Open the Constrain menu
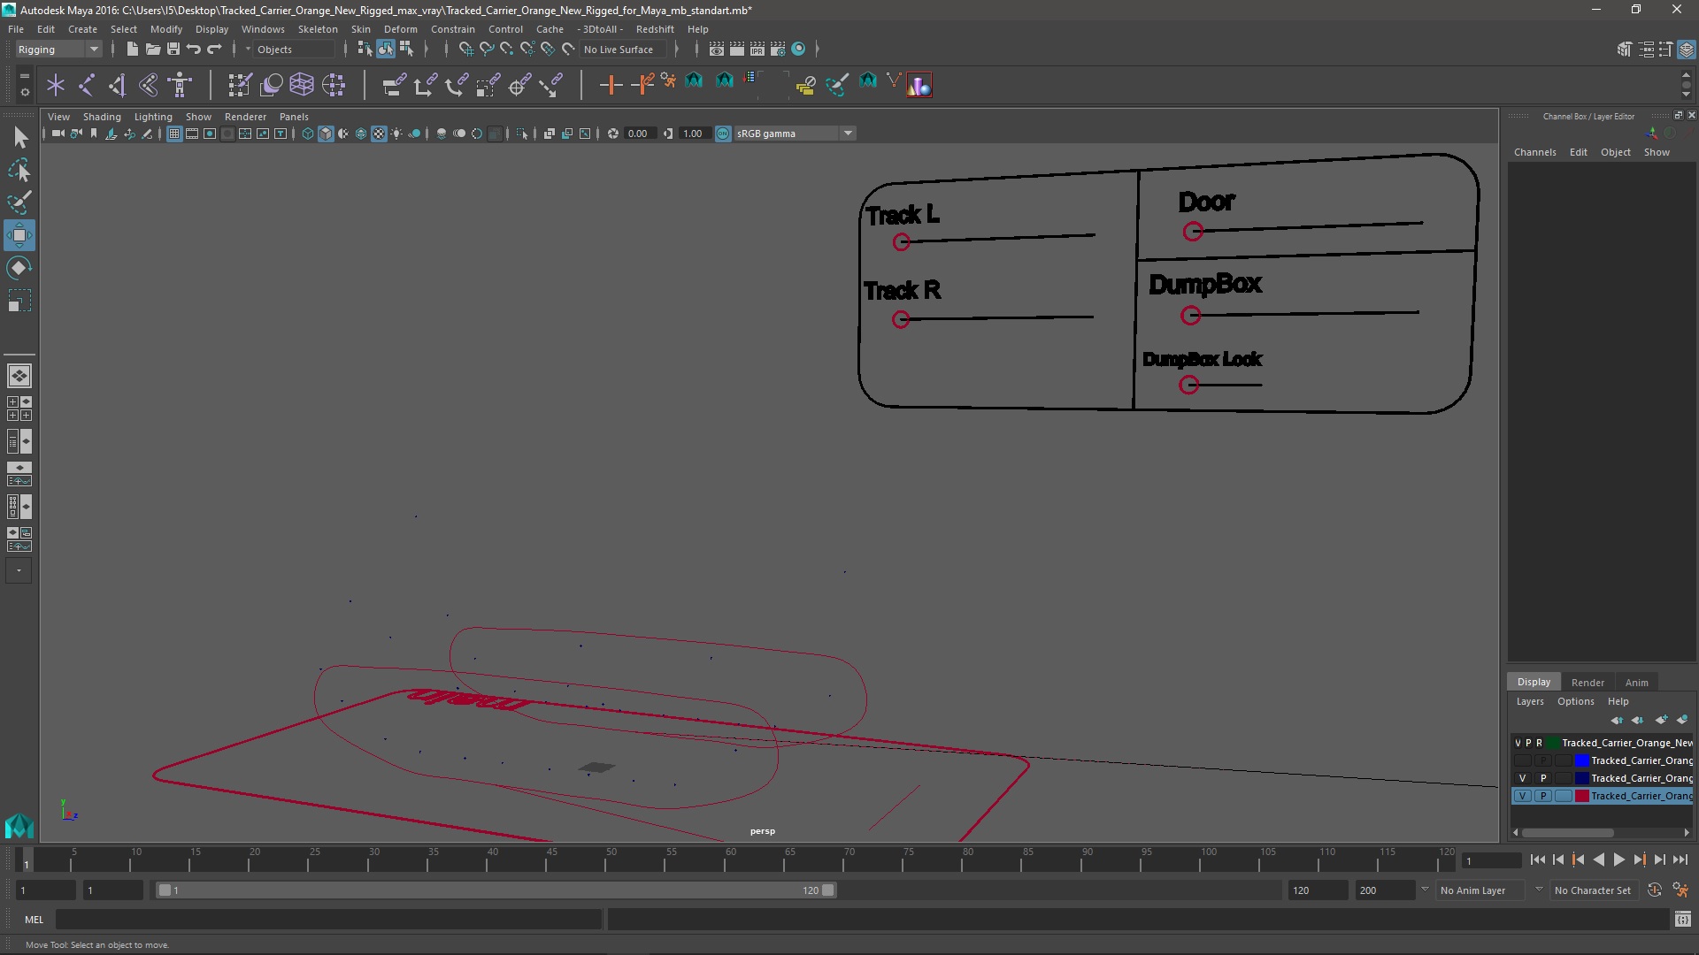 (x=453, y=29)
